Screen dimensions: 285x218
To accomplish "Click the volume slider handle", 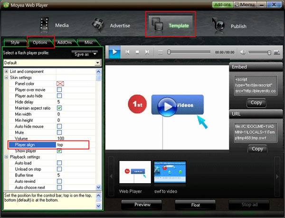I will [269, 52].
